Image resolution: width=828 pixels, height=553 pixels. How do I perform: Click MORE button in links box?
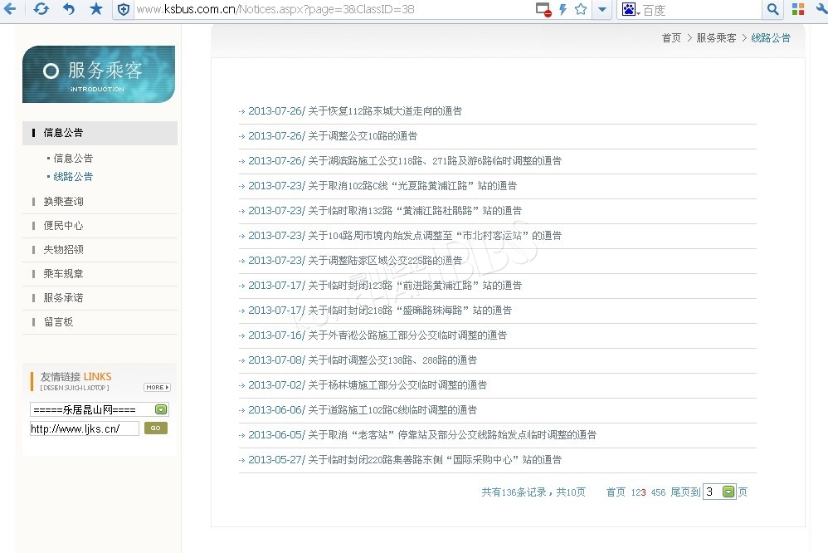pyautogui.click(x=157, y=388)
